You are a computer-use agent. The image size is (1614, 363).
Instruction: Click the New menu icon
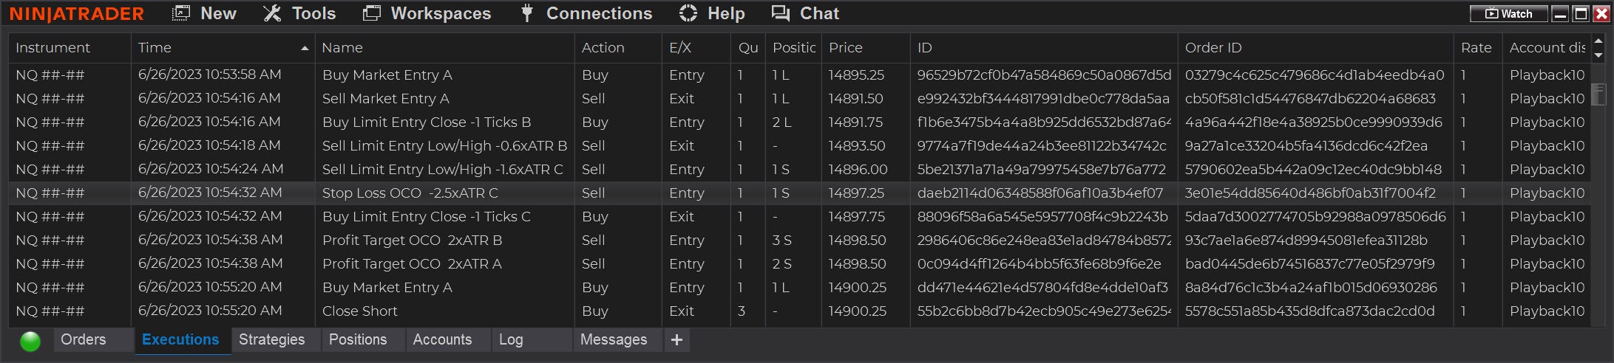181,13
